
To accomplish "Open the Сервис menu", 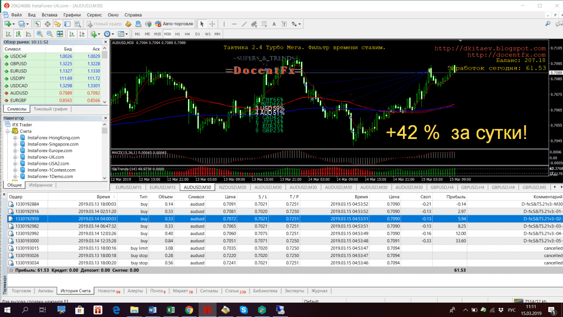I will click(x=94, y=15).
